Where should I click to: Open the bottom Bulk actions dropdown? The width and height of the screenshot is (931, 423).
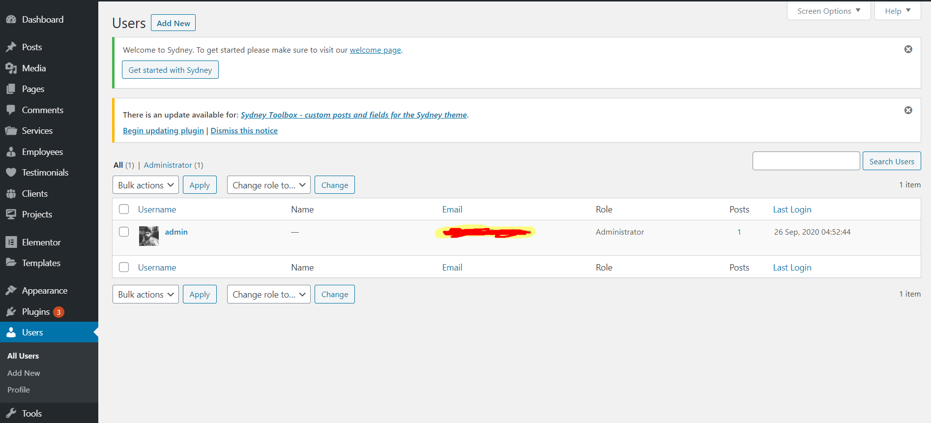145,294
